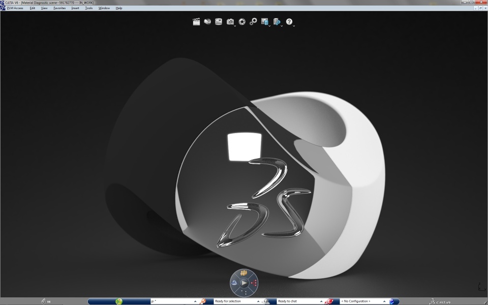Click the person icon after selection field
This screenshot has width=488, height=305.
point(265,301)
